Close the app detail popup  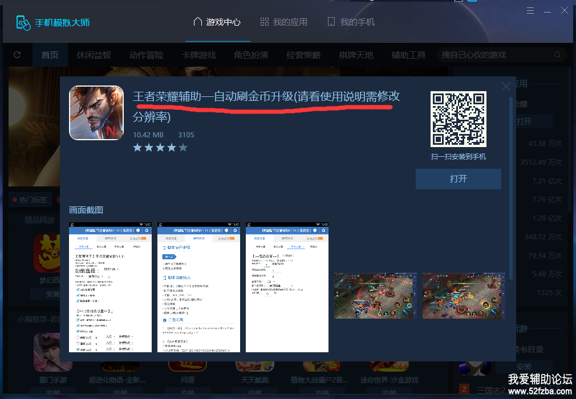tap(506, 87)
